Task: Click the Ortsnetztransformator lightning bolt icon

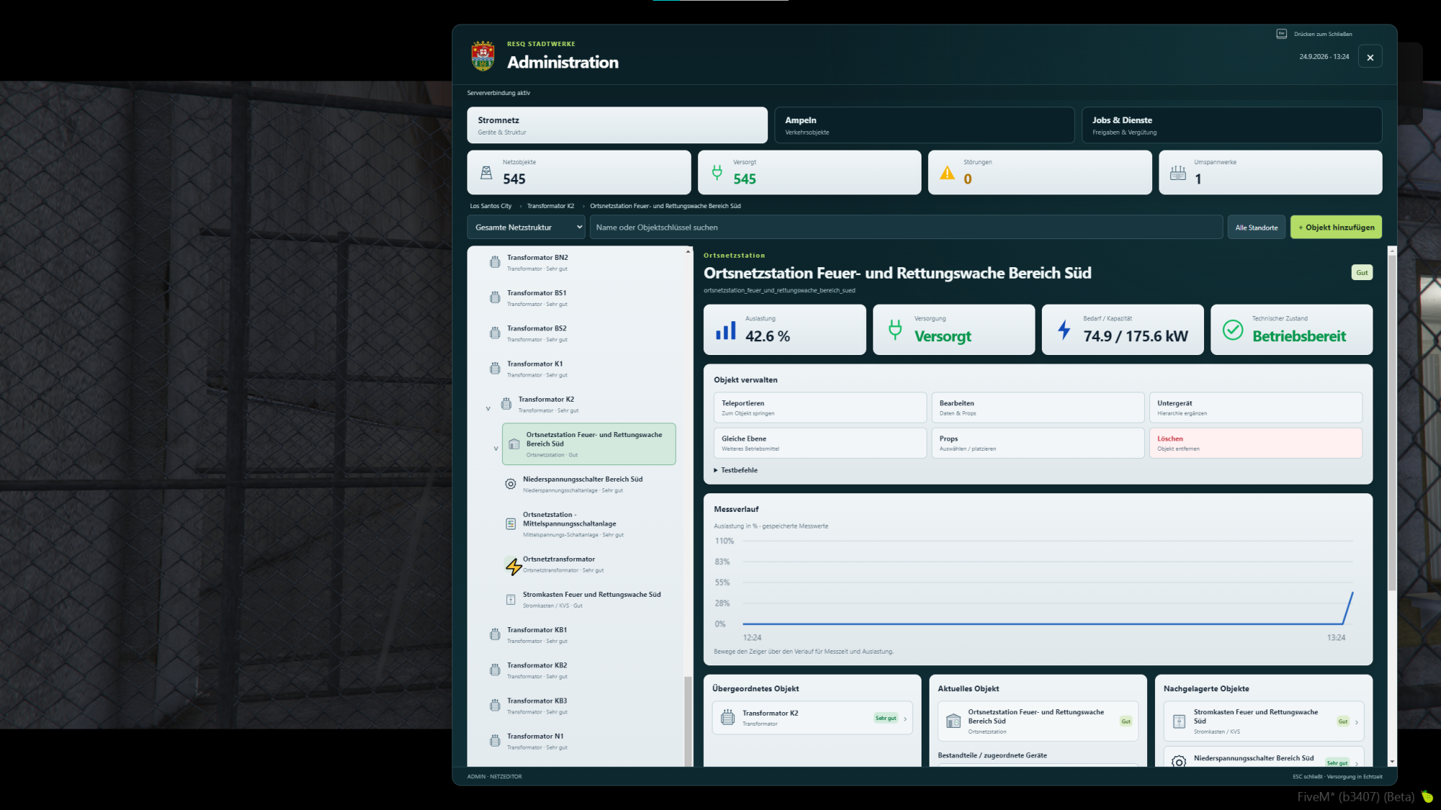Action: 513,567
